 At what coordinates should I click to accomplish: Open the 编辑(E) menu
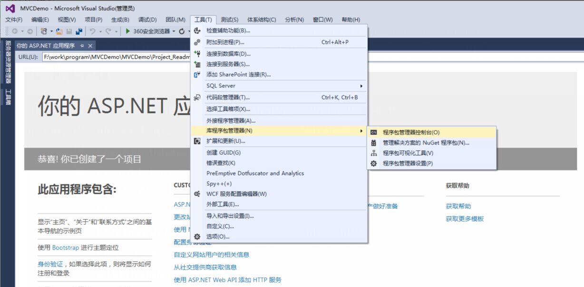(x=40, y=20)
